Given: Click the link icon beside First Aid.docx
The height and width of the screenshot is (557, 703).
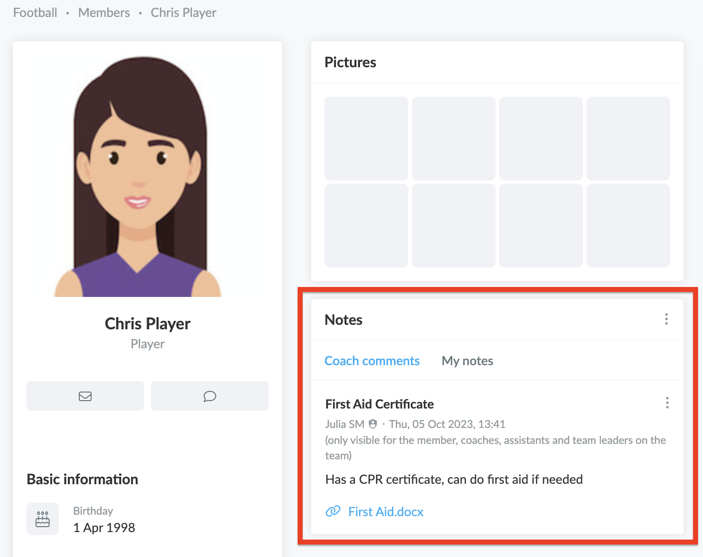Looking at the screenshot, I should (x=333, y=511).
